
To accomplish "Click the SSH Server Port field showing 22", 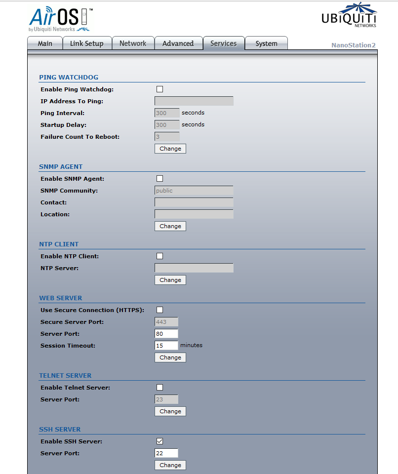I will pyautogui.click(x=166, y=453).
